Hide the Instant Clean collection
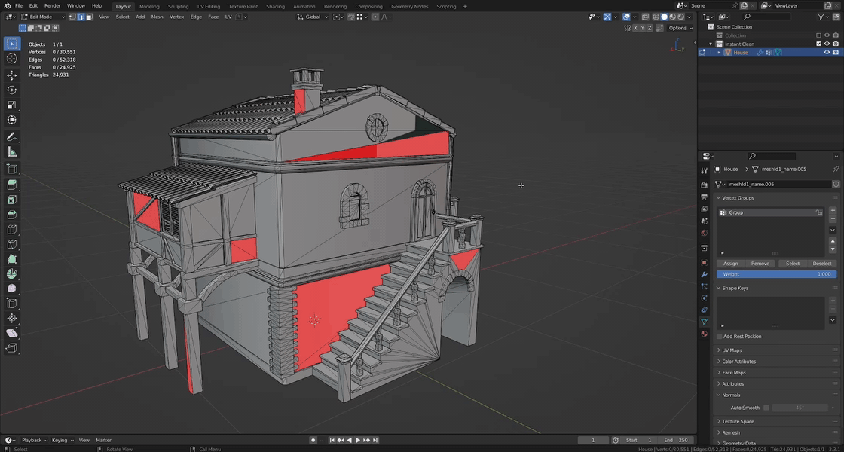Viewport: 844px width, 452px height. (827, 43)
